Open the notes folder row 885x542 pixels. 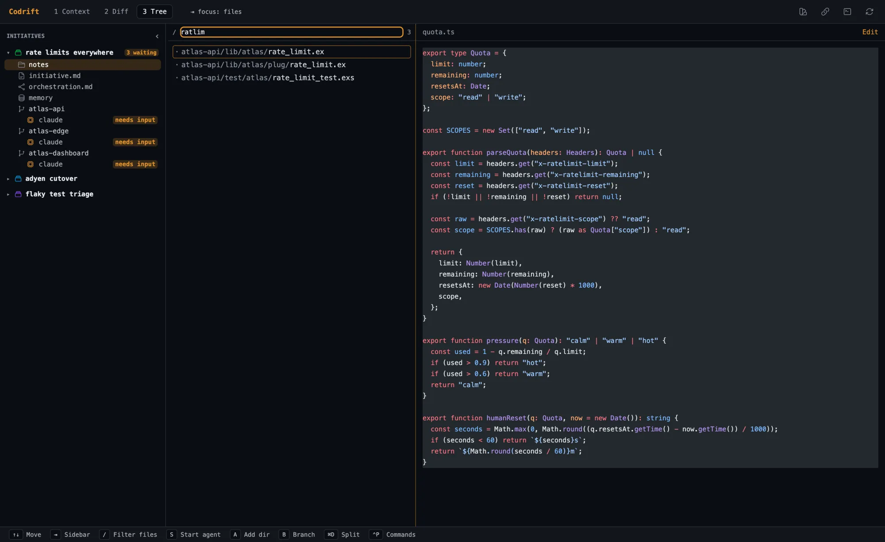point(83,65)
